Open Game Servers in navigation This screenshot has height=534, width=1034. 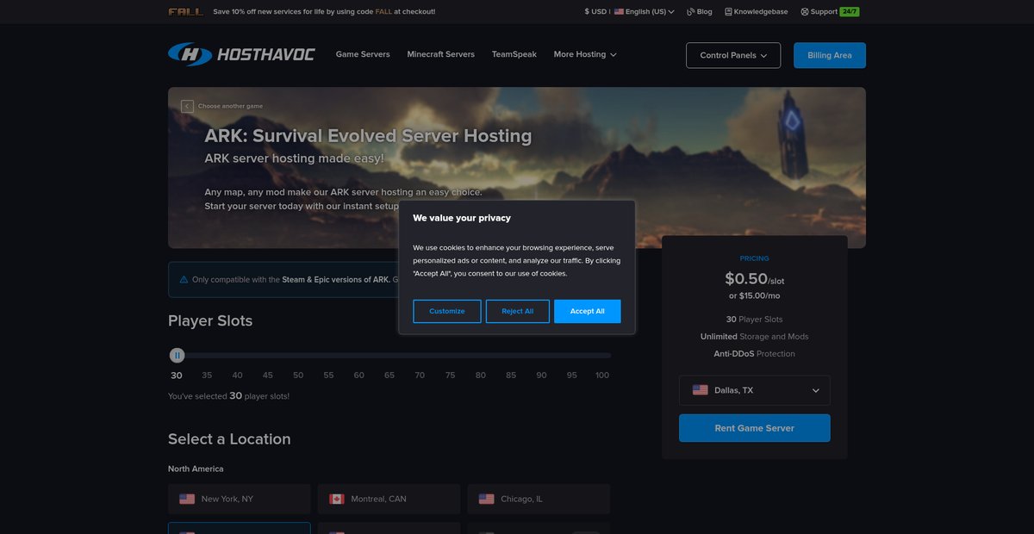pyautogui.click(x=363, y=54)
